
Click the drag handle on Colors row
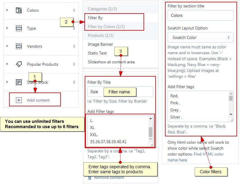point(74,10)
